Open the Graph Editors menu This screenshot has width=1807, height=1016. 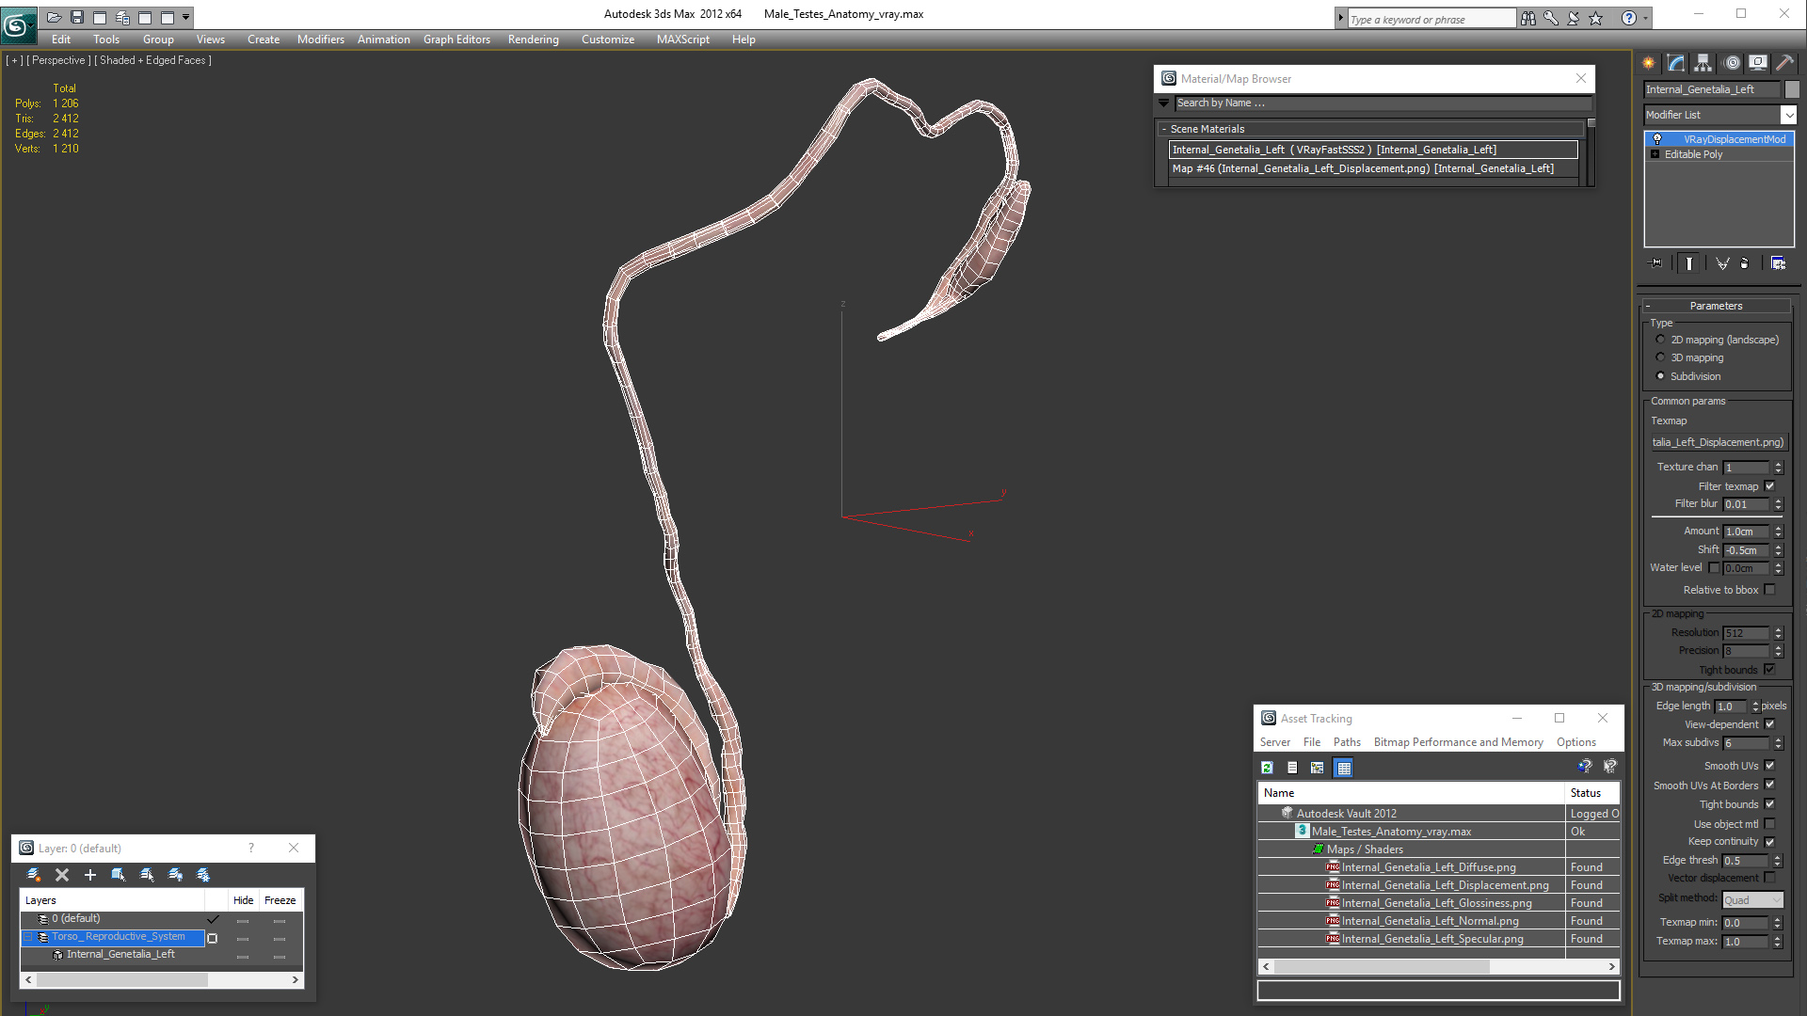(x=456, y=40)
